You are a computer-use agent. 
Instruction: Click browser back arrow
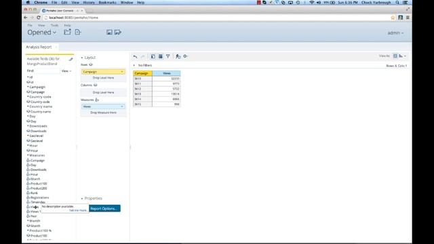click(x=26, y=18)
